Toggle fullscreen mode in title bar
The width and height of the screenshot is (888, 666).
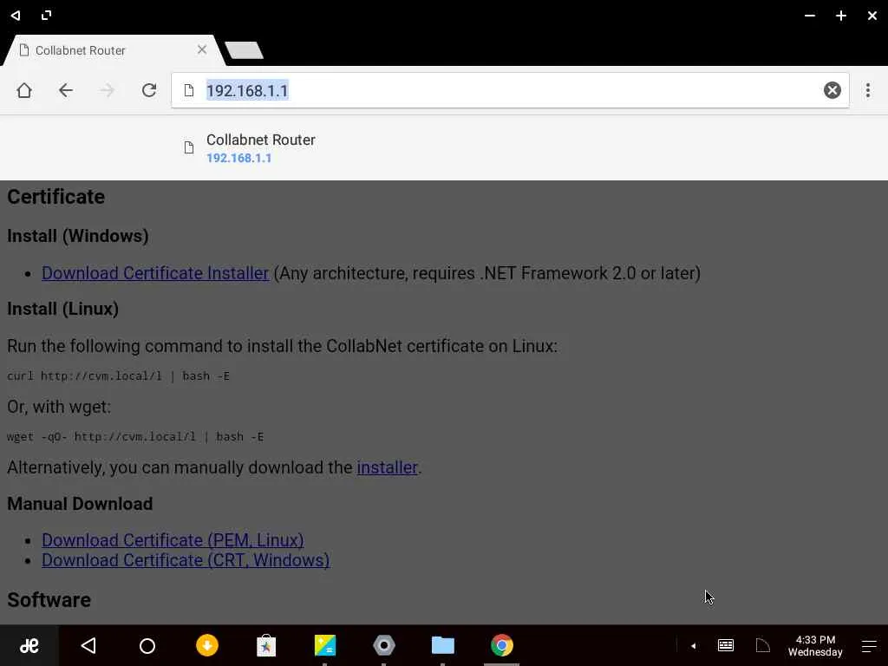tap(47, 16)
